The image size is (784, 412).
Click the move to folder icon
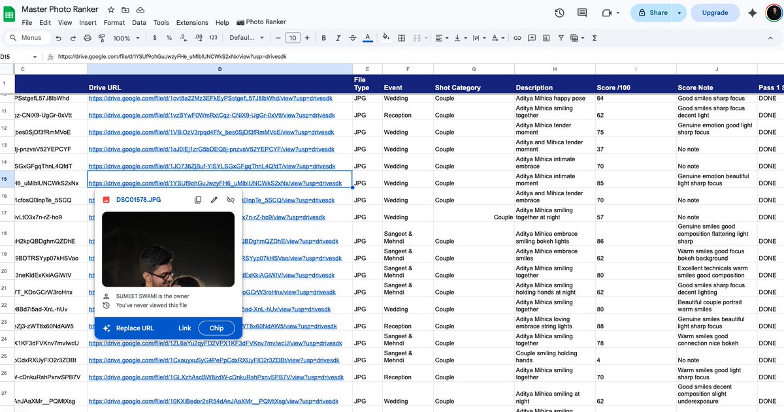click(x=126, y=10)
